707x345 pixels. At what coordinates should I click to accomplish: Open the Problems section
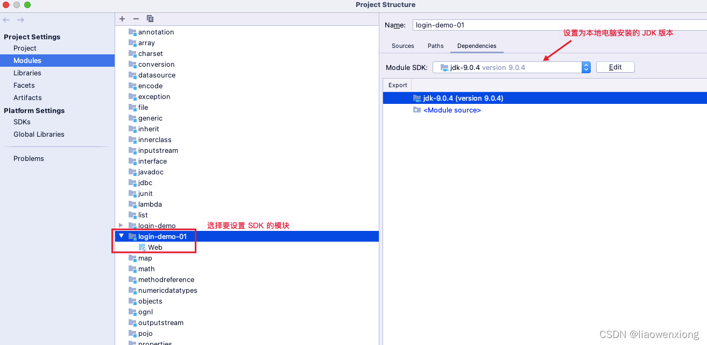click(x=29, y=159)
